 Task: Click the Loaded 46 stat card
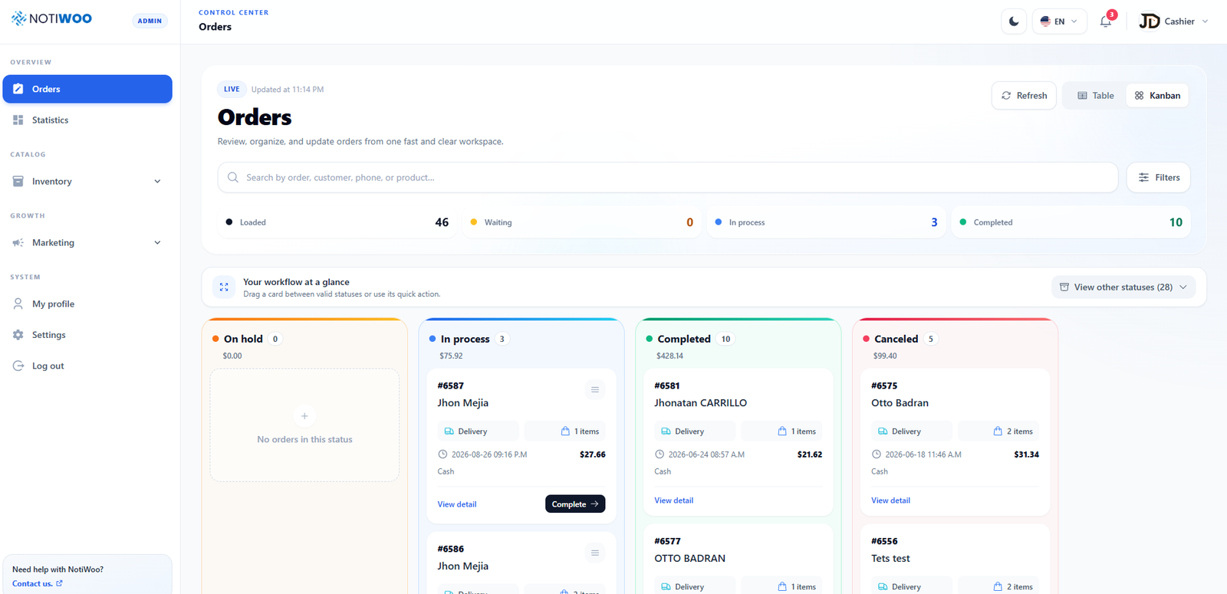(x=337, y=222)
